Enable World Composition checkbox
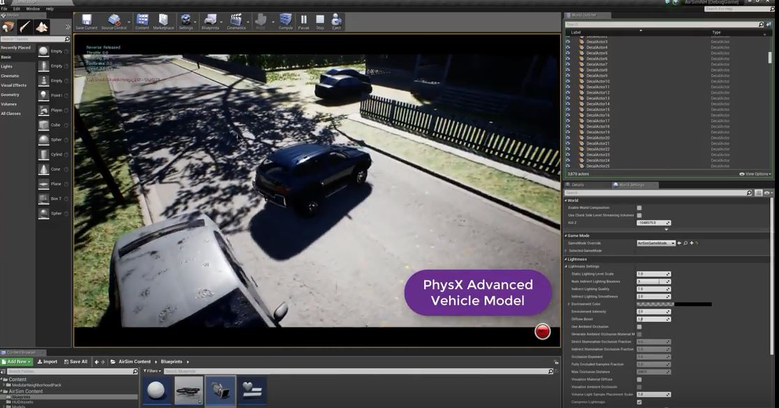Viewport: 779px width, 408px height. (639, 207)
